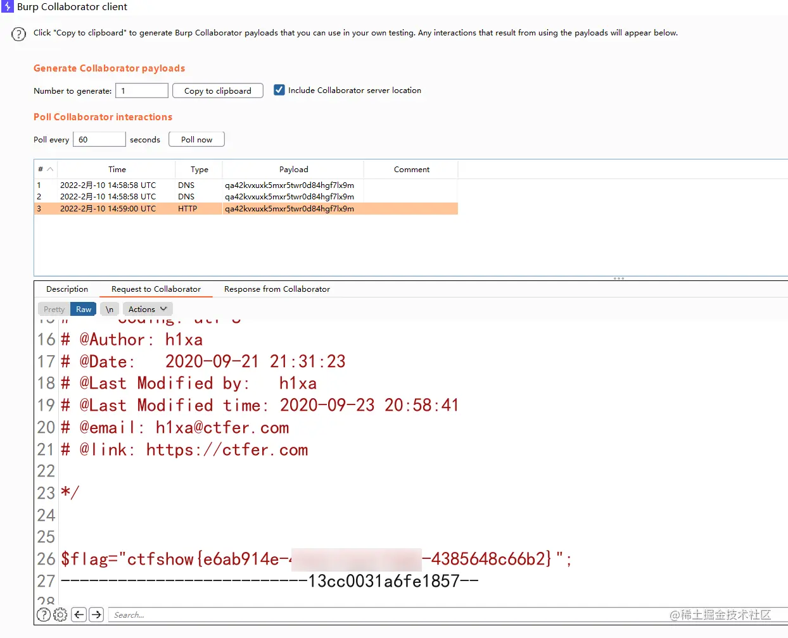Sort by Time column header

pyautogui.click(x=117, y=169)
